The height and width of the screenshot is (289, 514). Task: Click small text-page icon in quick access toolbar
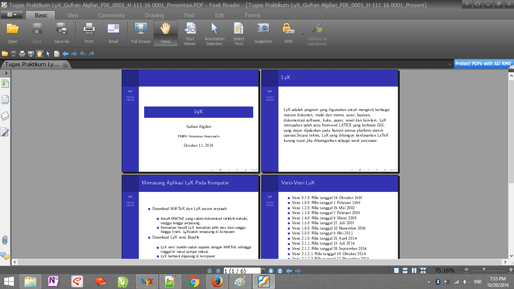point(57,54)
